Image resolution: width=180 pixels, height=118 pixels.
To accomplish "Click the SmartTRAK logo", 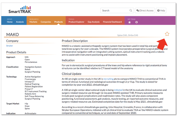I will pyautogui.click(x=20, y=9).
